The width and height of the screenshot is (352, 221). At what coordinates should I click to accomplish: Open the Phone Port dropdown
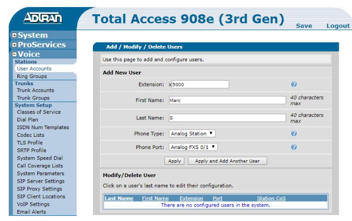(x=193, y=147)
